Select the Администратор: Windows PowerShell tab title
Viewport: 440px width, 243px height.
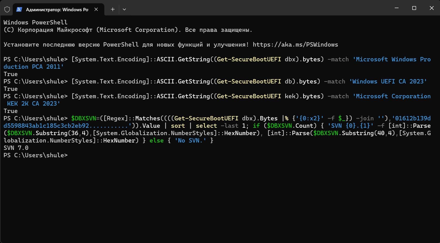pyautogui.click(x=57, y=10)
